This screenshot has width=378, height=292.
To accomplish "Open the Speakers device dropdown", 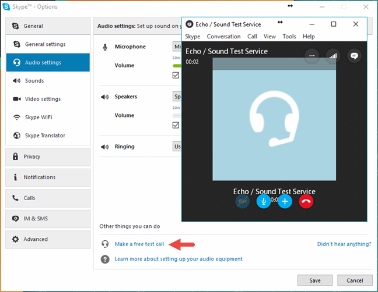I will 177,97.
